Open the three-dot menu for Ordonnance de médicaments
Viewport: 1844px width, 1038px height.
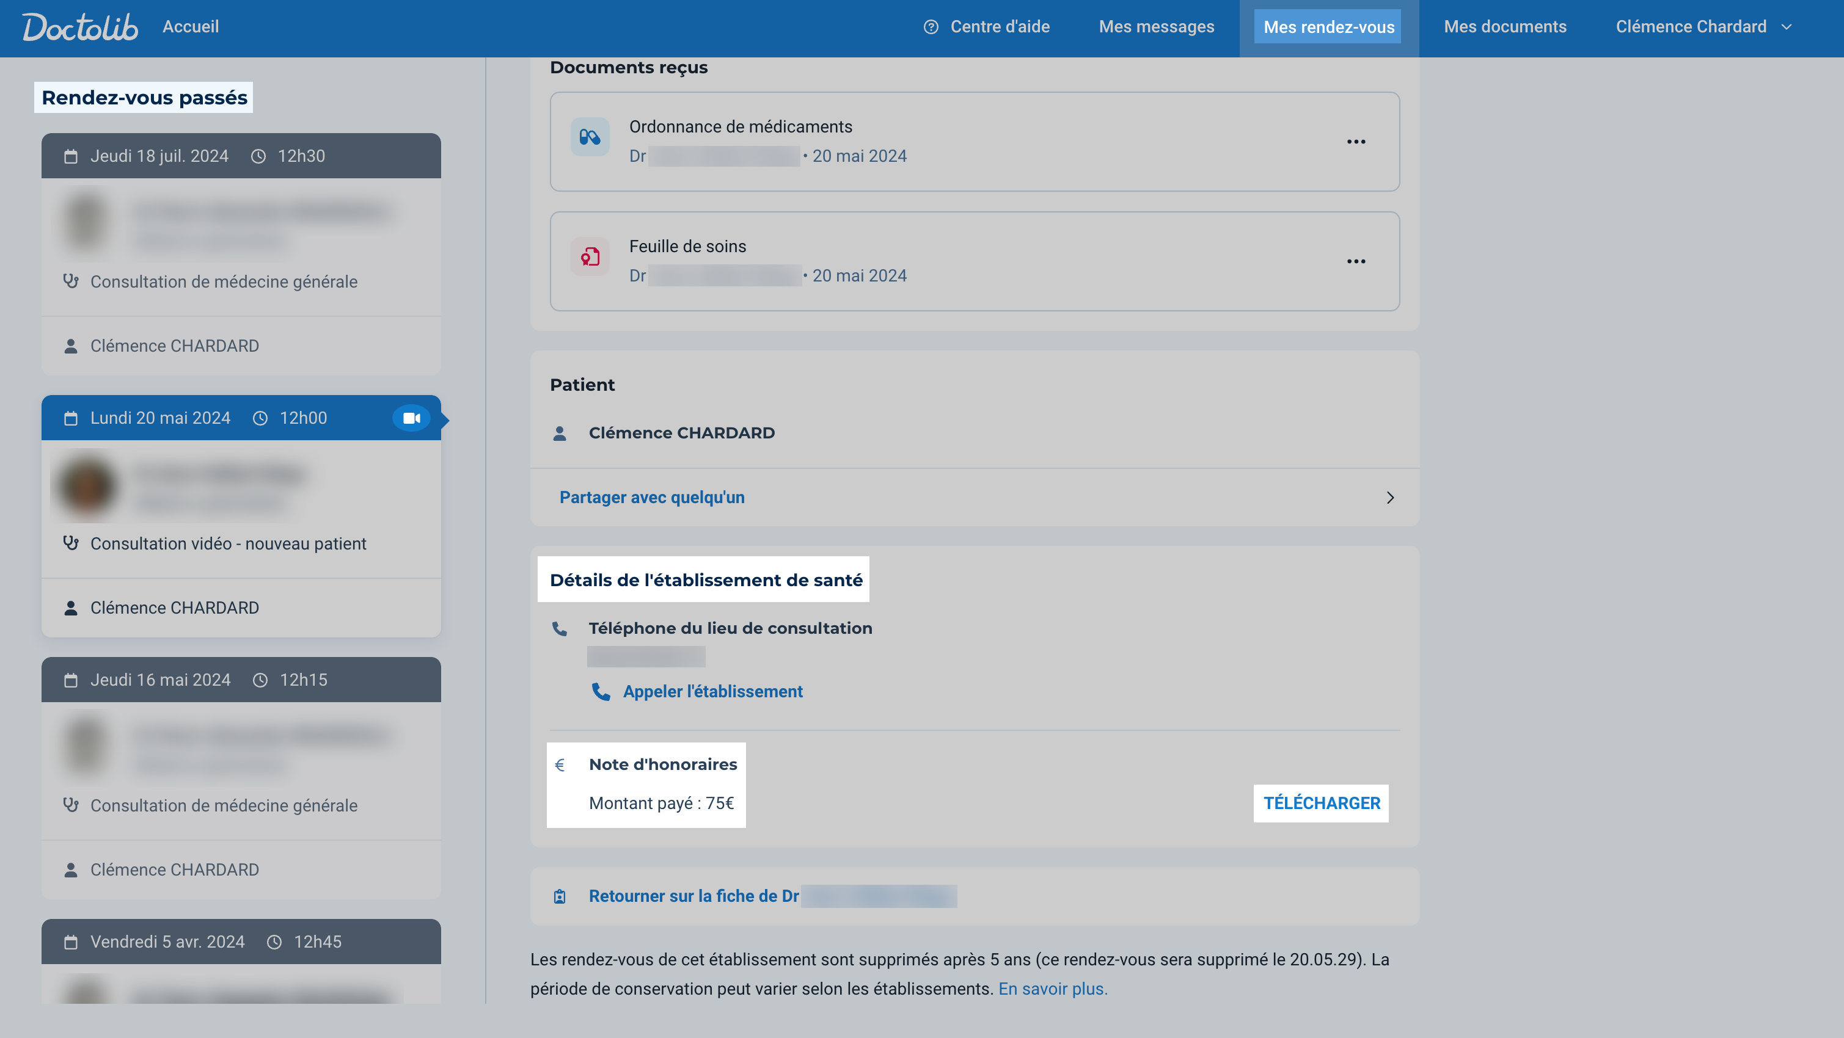tap(1356, 142)
